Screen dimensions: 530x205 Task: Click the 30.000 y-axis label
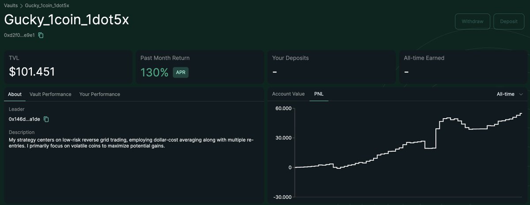(283, 138)
